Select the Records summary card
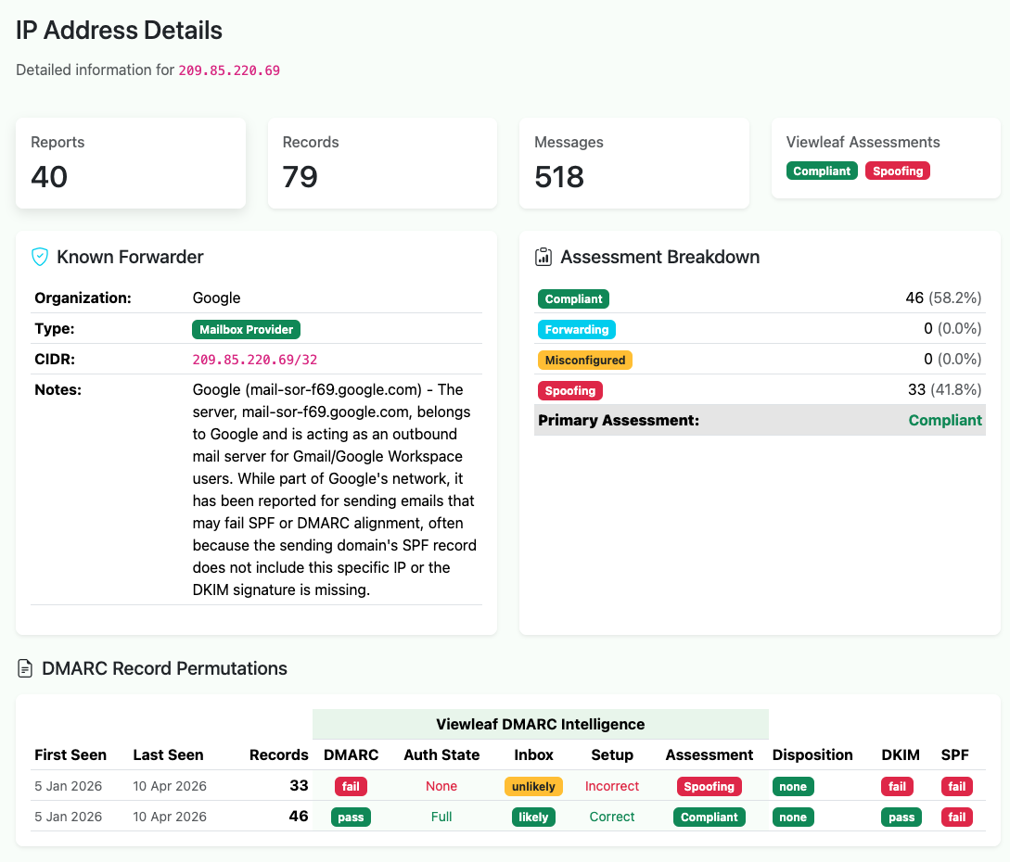Image resolution: width=1010 pixels, height=862 pixels. 382,162
